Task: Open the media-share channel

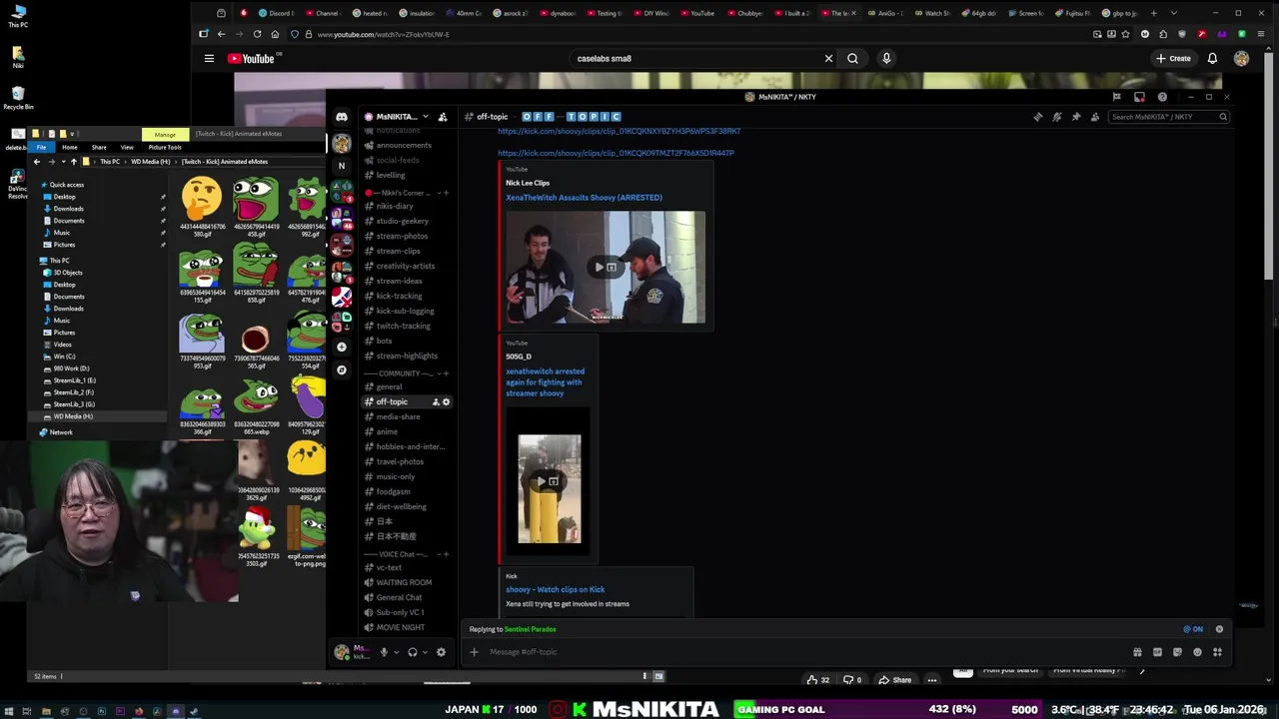Action: pyautogui.click(x=398, y=416)
